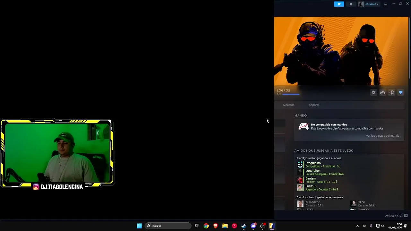Open the Mercado tab
Viewport: 411px width, 231px height.
pos(289,105)
